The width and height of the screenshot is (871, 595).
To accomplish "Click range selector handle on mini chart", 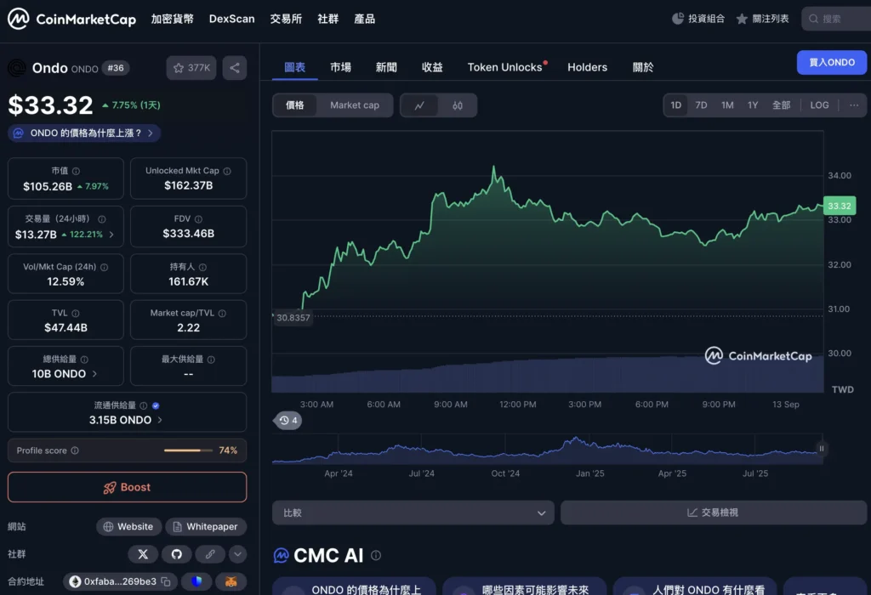I will pyautogui.click(x=821, y=449).
